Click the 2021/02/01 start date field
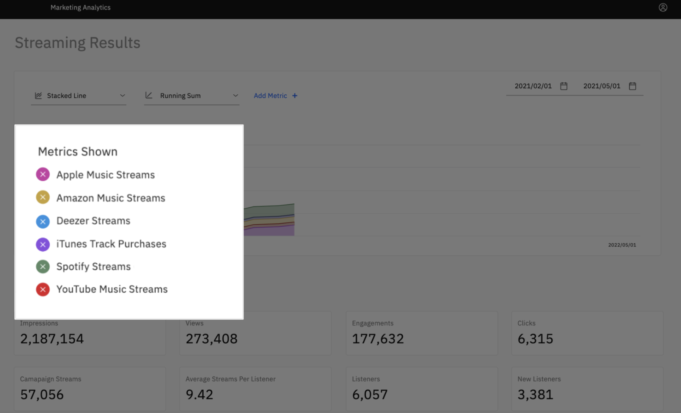Image resolution: width=681 pixels, height=413 pixels. coord(533,86)
